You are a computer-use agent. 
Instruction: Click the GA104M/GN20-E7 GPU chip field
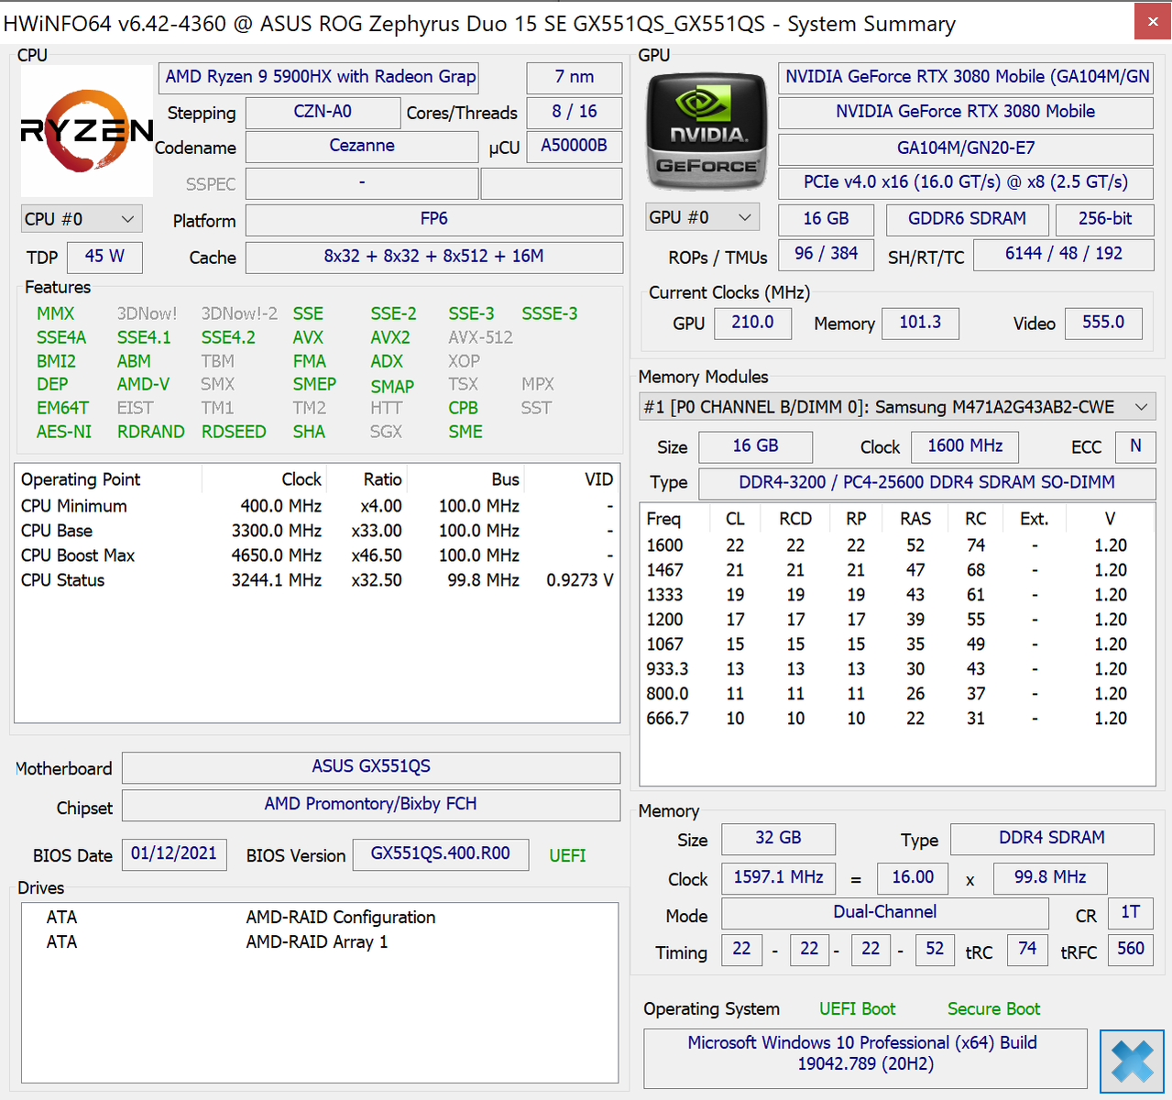tap(966, 148)
